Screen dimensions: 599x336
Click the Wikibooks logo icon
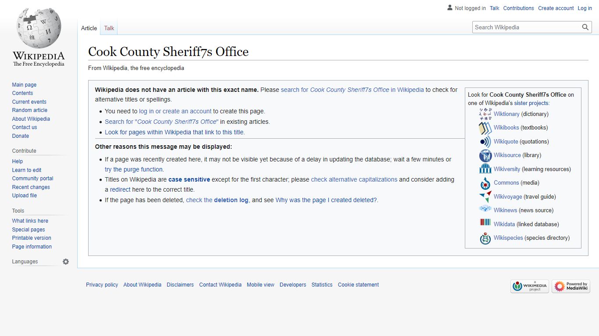485,128
